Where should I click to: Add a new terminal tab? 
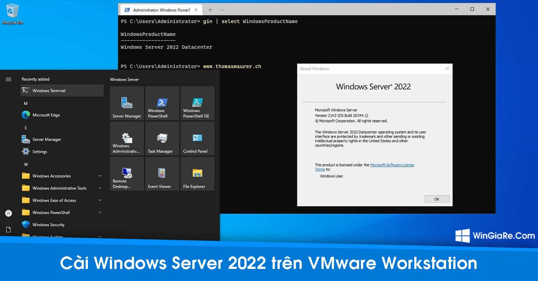pos(210,9)
